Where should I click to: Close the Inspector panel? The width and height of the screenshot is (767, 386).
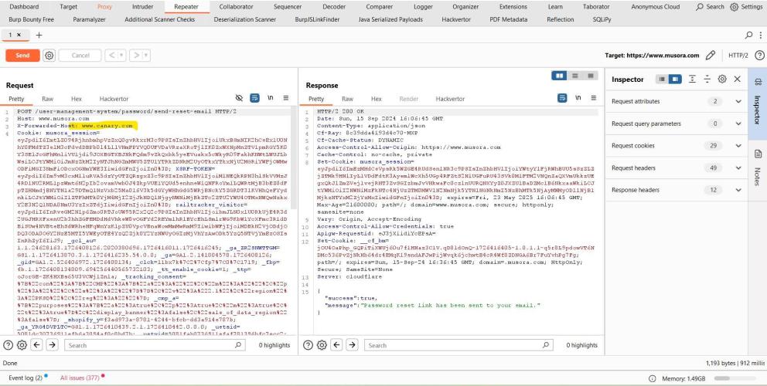737,80
